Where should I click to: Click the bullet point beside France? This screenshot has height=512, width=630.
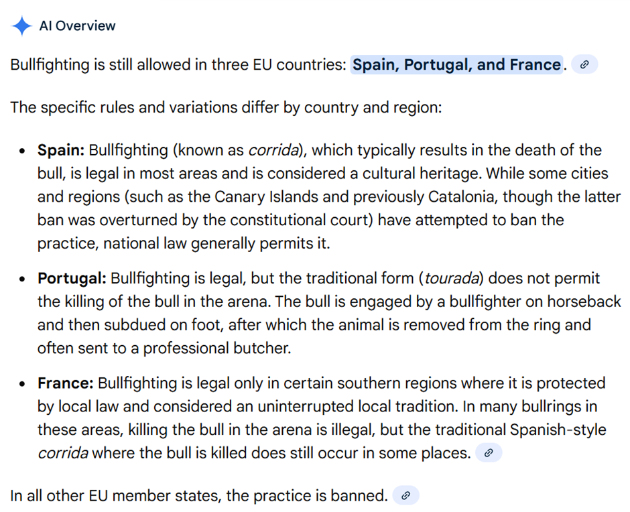tap(23, 384)
